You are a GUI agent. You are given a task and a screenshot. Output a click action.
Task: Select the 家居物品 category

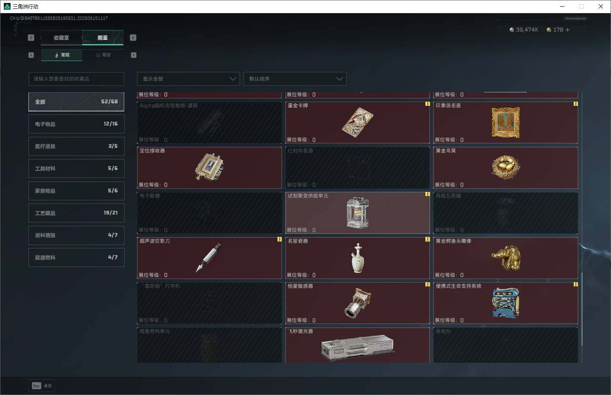pyautogui.click(x=76, y=191)
